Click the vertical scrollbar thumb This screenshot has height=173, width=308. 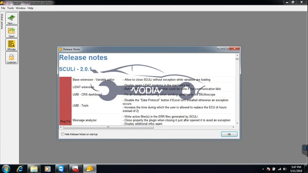coord(237,59)
